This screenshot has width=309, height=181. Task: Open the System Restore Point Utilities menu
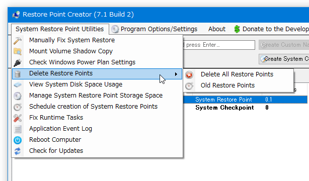coord(60,29)
